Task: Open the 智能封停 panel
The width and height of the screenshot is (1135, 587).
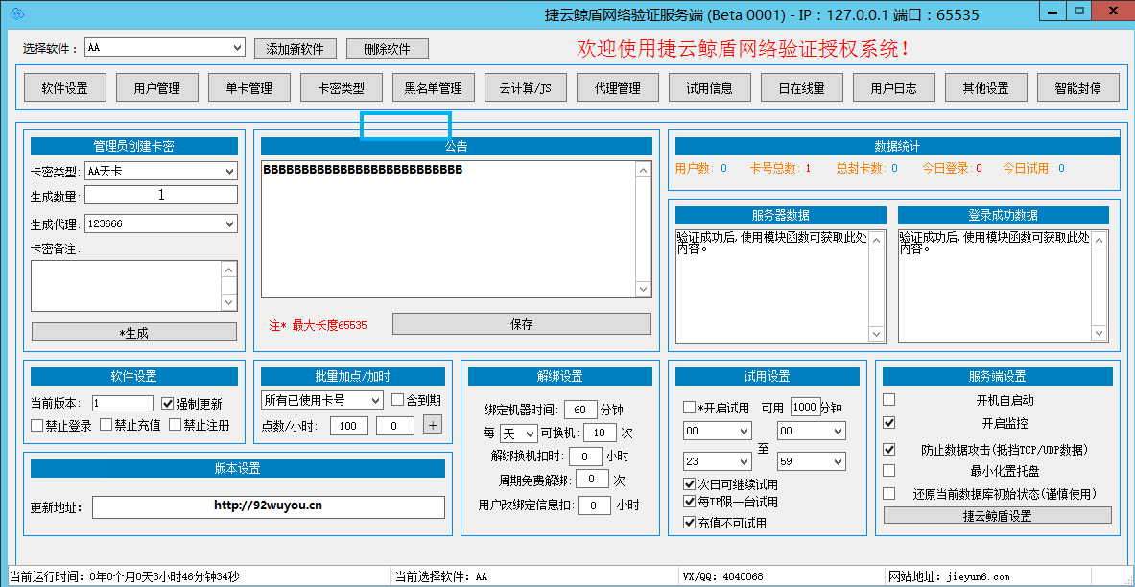Action: click(1078, 86)
